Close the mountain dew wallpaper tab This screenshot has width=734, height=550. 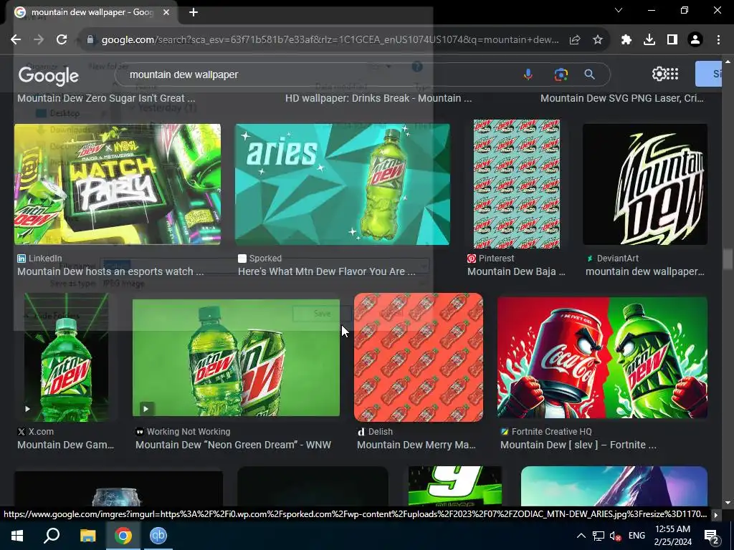point(166,13)
